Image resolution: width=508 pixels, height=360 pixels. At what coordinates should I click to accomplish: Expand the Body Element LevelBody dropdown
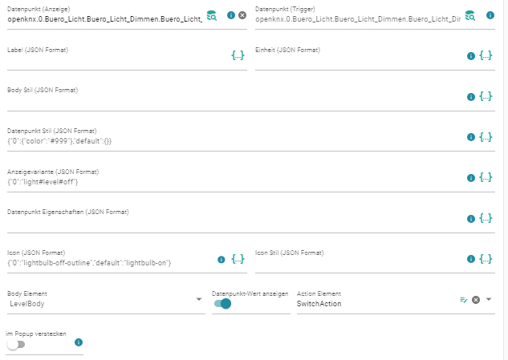(199, 300)
